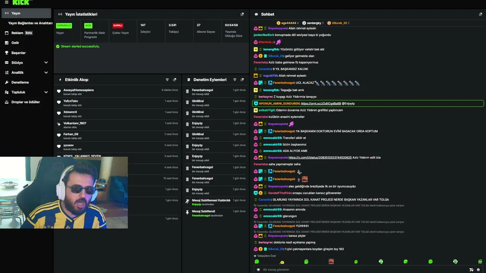Insert the first green Kick emote
The width and height of the screenshot is (486, 273).
click(x=257, y=262)
